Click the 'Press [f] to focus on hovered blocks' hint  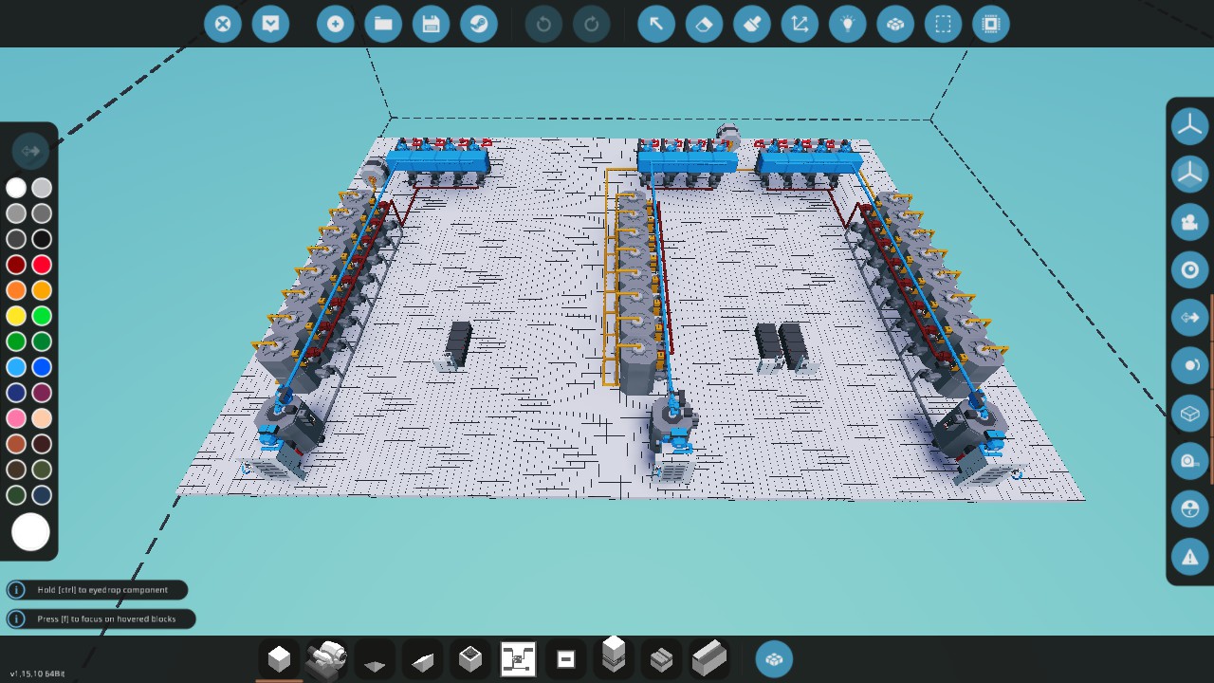click(x=101, y=618)
